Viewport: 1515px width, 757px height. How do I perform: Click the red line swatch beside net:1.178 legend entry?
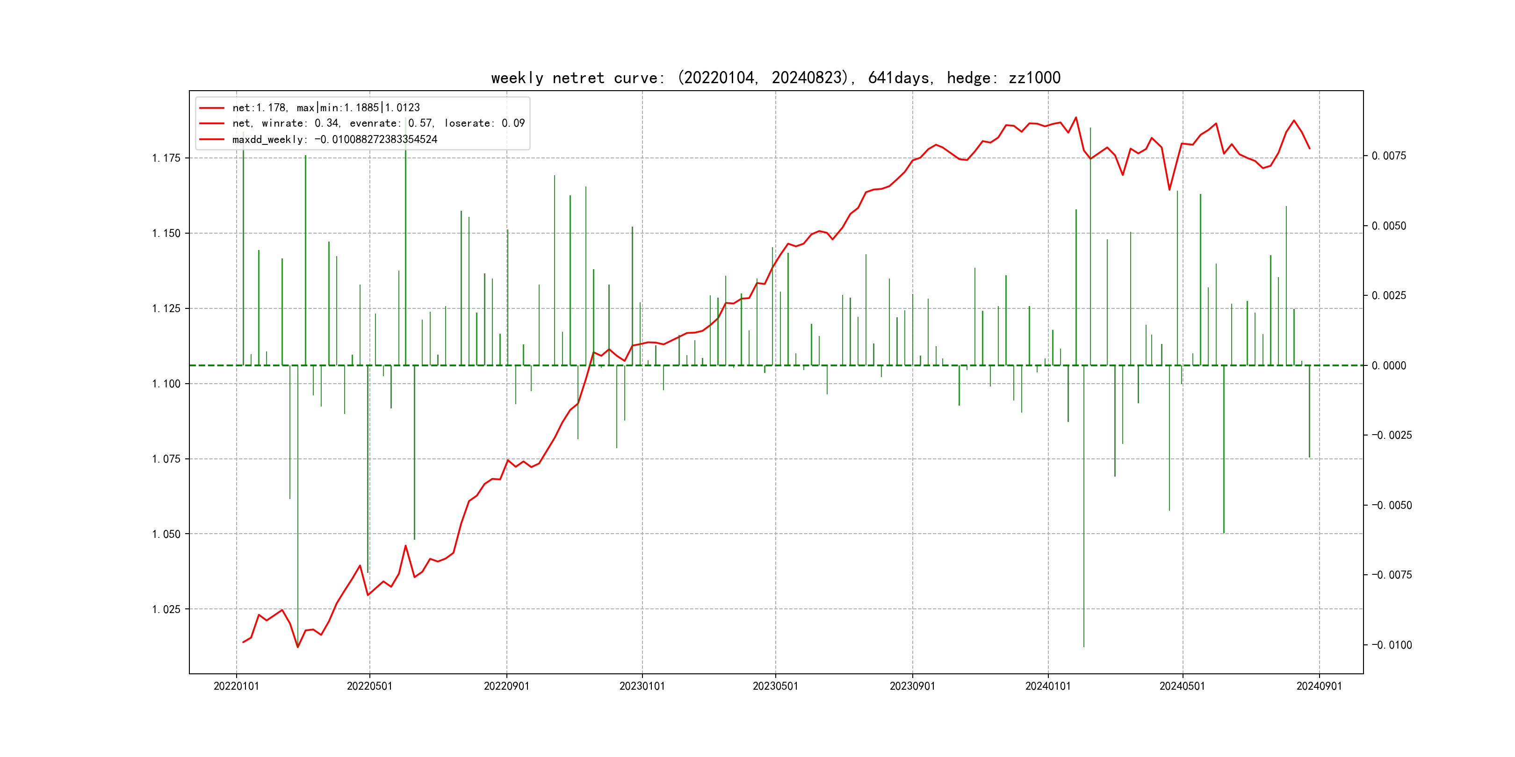click(211, 108)
